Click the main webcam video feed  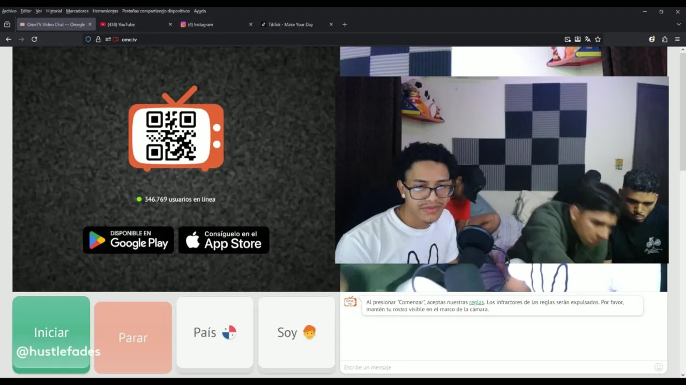[x=502, y=170]
